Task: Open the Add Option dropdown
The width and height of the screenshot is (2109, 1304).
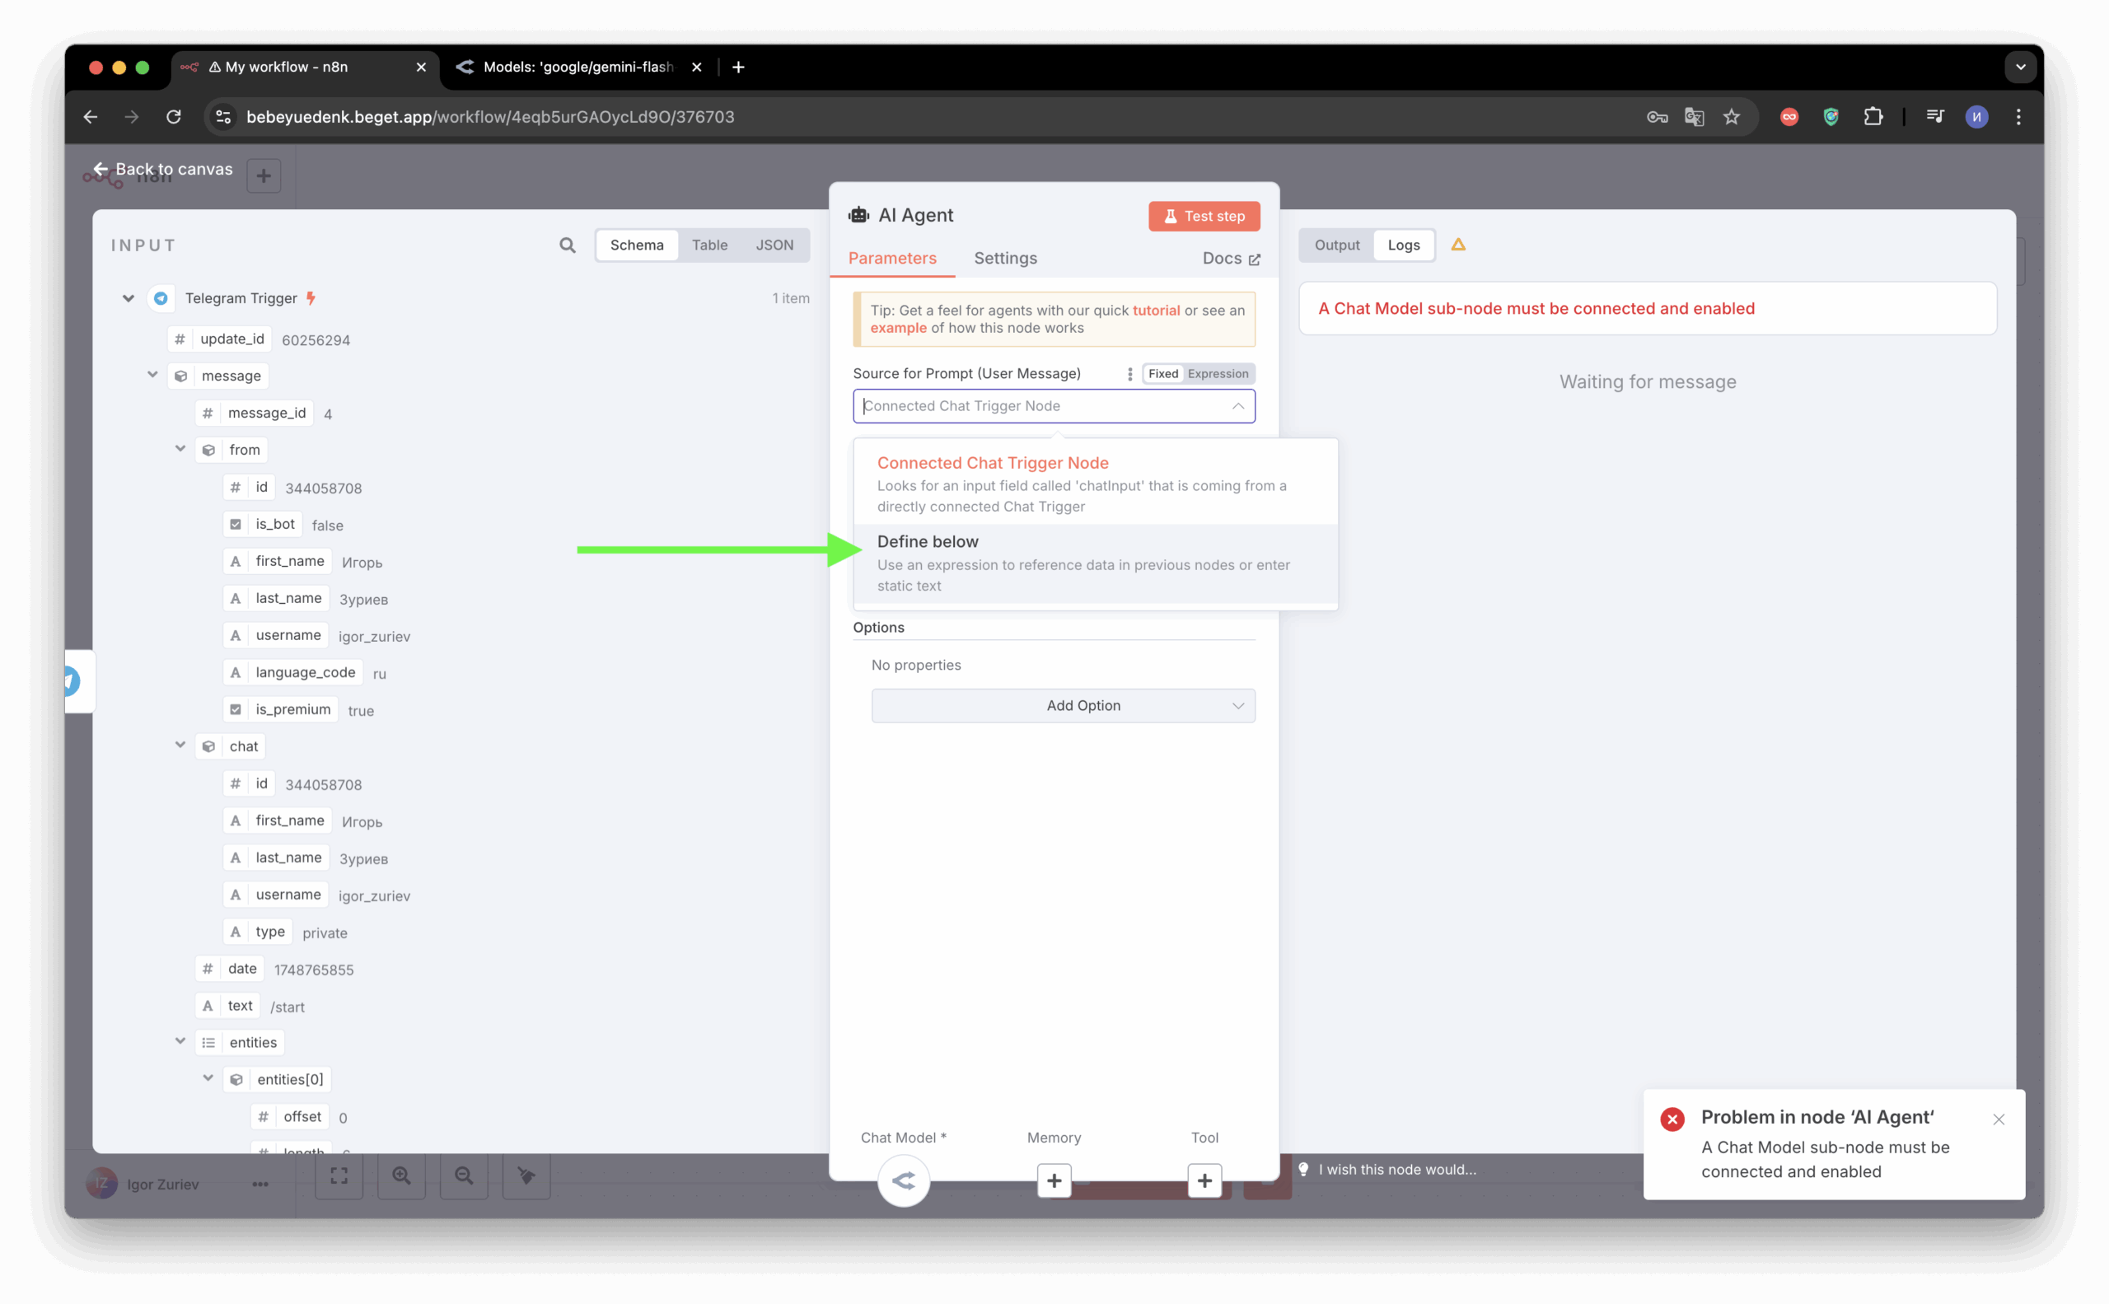Action: (x=1063, y=705)
